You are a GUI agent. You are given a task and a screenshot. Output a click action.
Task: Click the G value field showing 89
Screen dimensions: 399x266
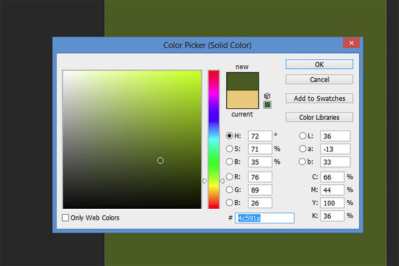click(260, 190)
